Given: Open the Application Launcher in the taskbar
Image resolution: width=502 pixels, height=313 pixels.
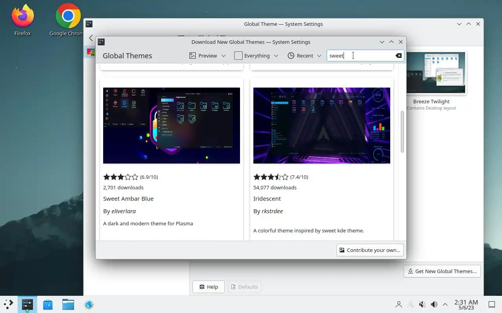Looking at the screenshot, I should [8, 304].
